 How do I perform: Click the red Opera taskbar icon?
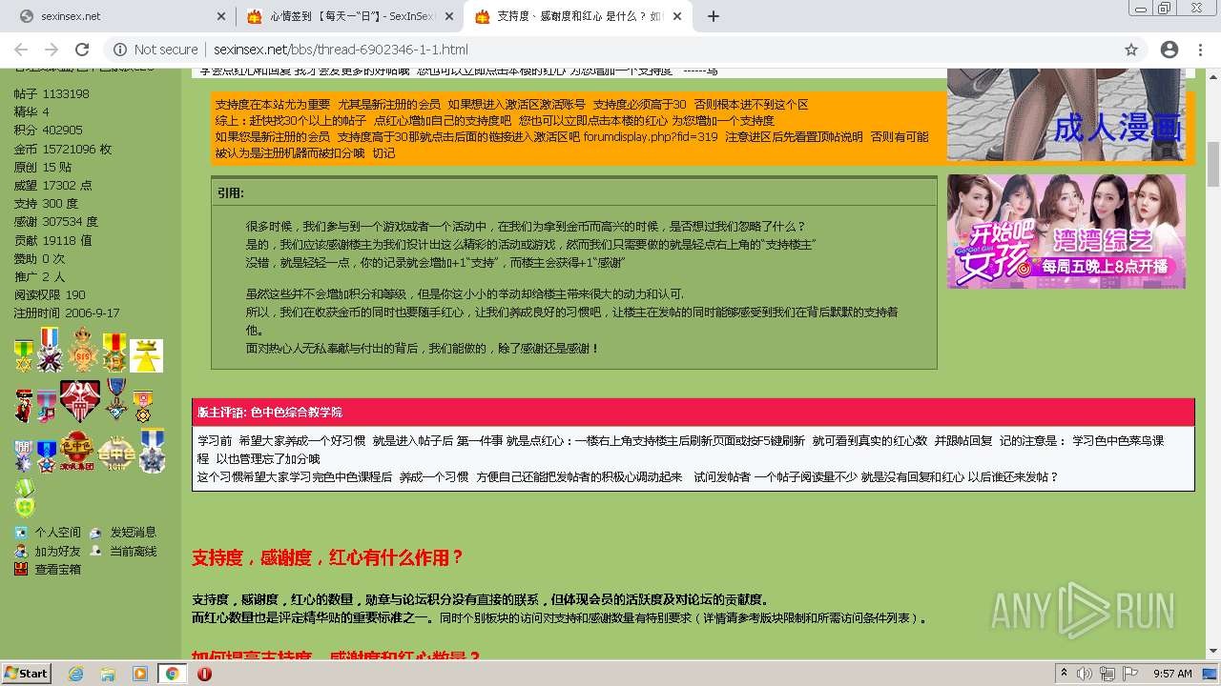coord(204,674)
